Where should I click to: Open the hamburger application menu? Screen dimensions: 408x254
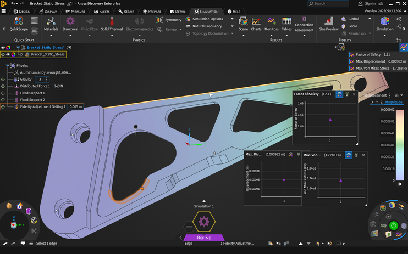point(4,11)
